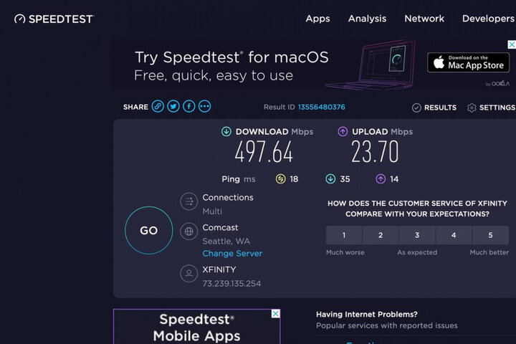Viewport: 516px width, 344px height.
Task: Share result on Twitter icon
Action: coord(173,107)
